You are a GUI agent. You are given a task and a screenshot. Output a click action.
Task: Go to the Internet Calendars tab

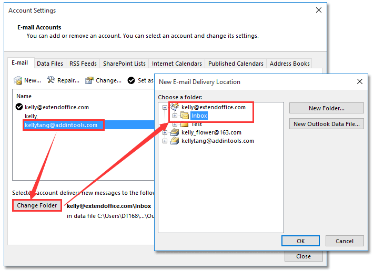177,64
